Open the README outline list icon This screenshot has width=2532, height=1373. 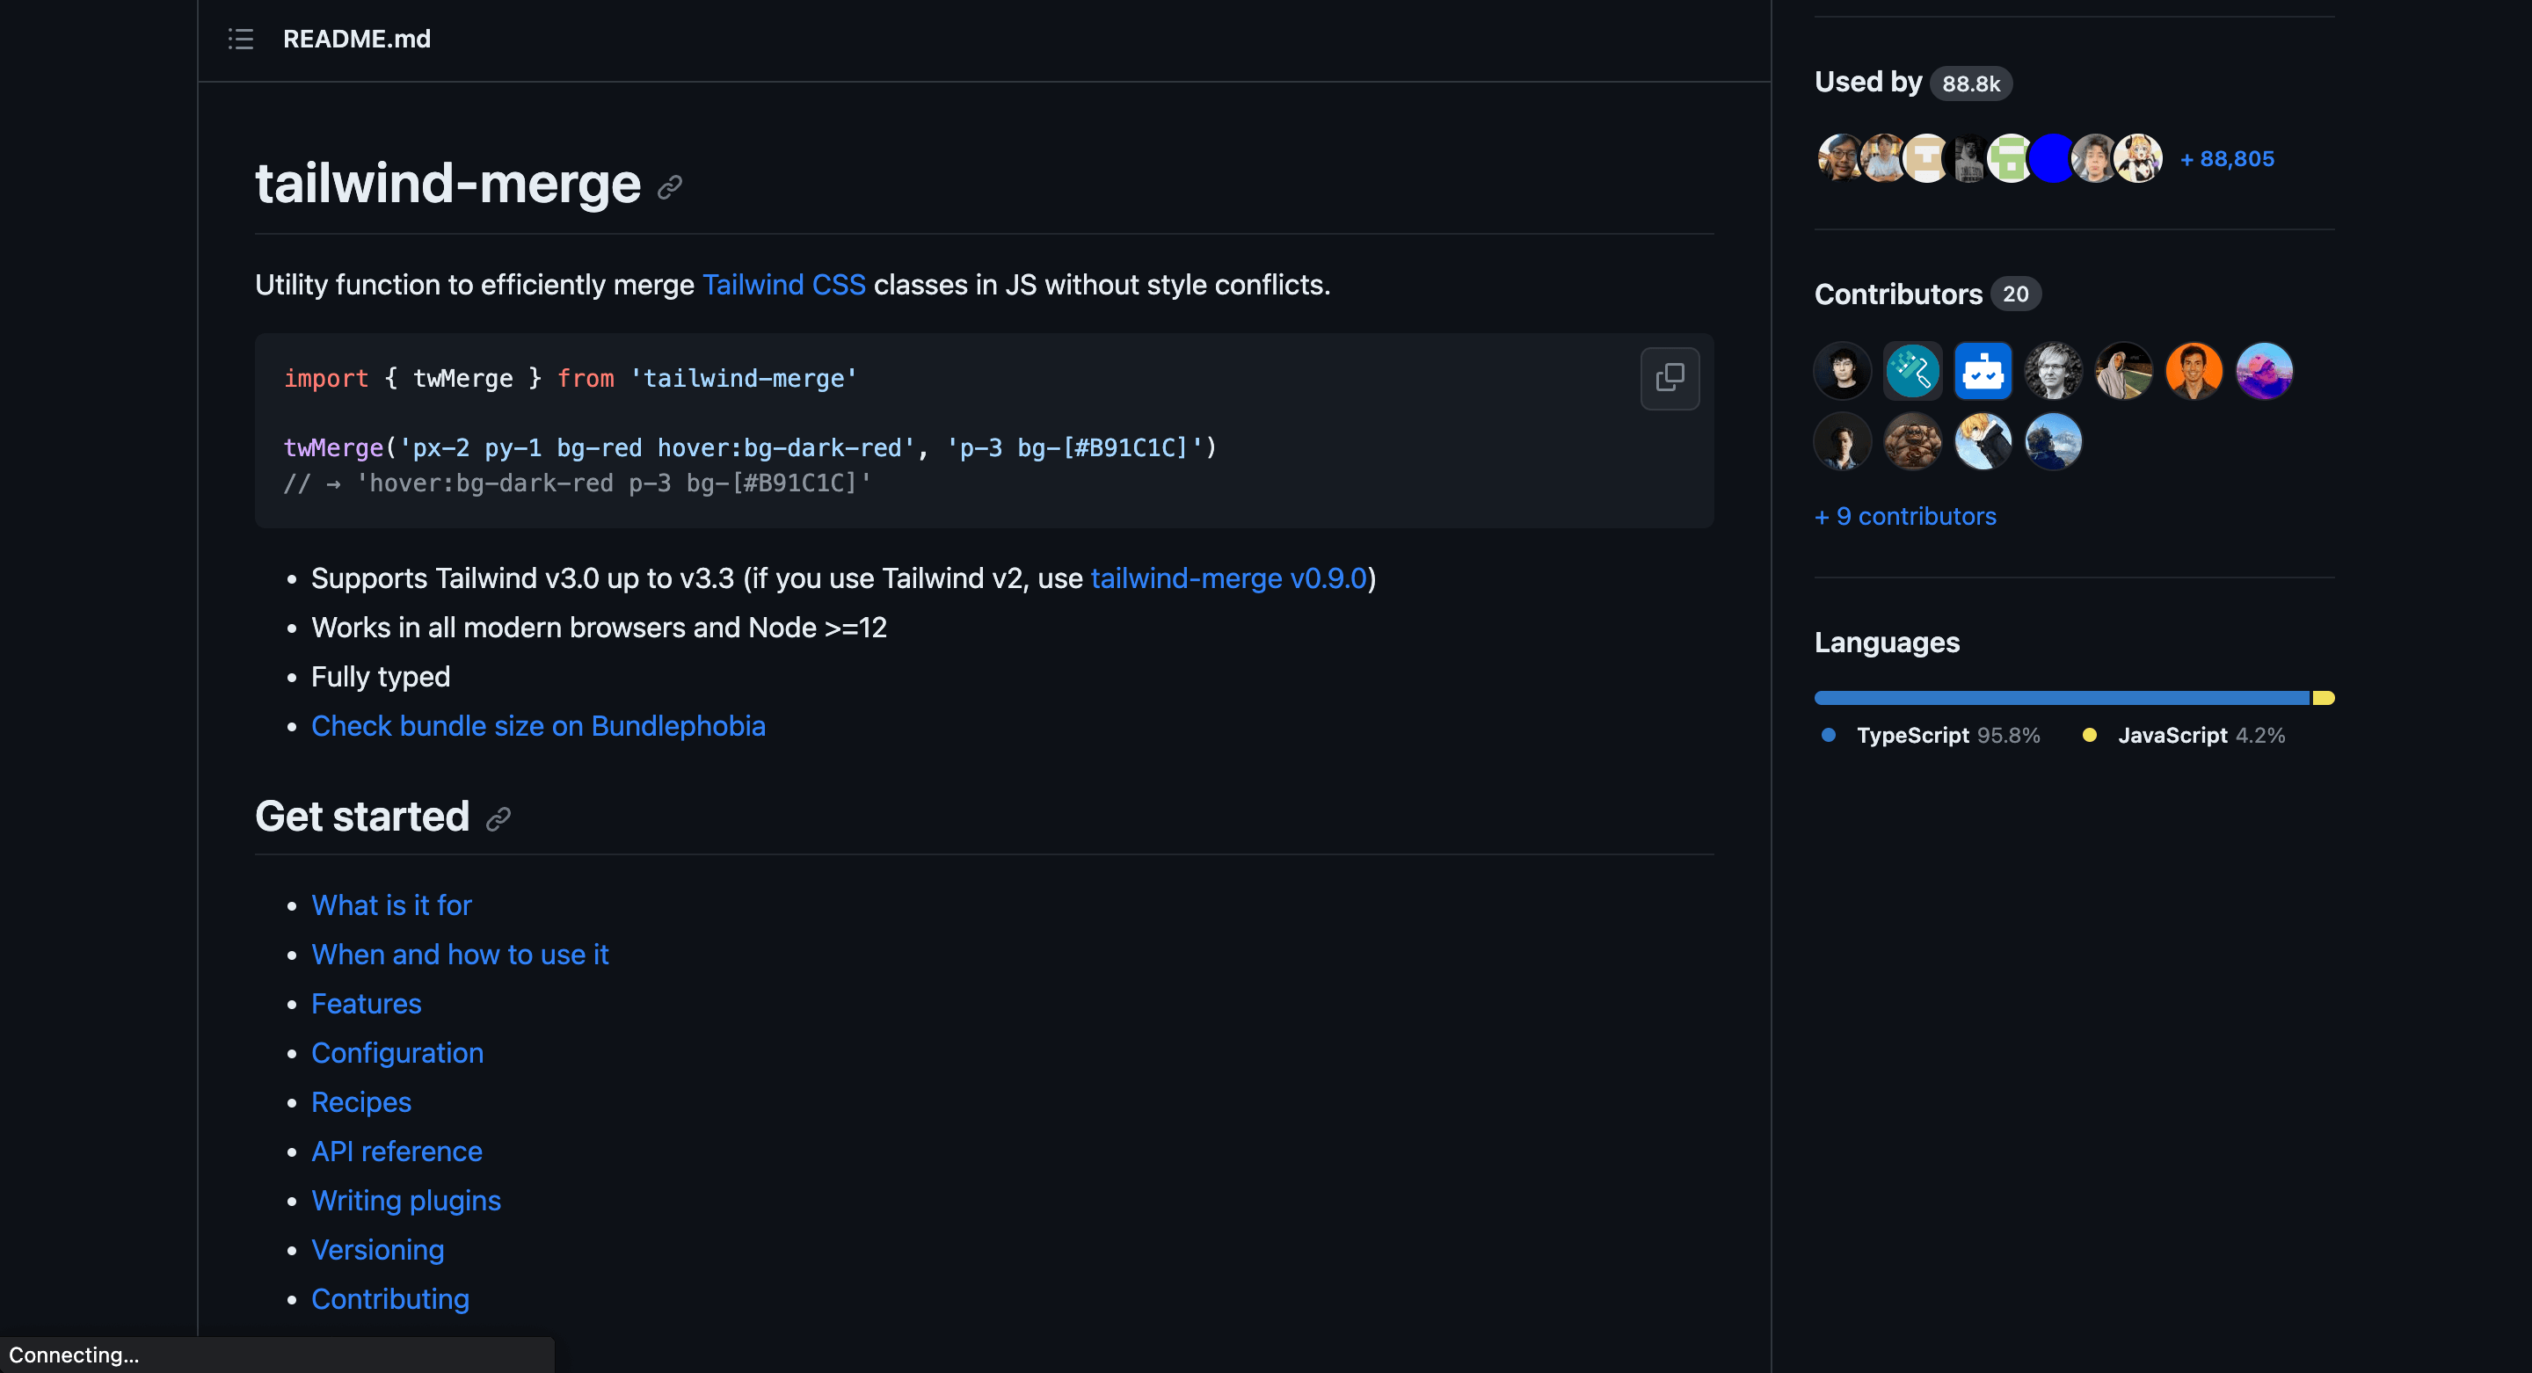(241, 40)
